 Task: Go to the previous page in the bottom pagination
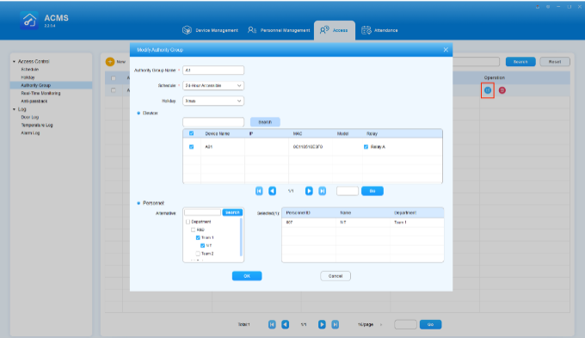285,324
